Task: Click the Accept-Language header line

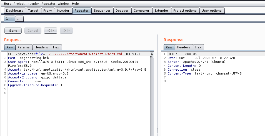Action: point(38,74)
